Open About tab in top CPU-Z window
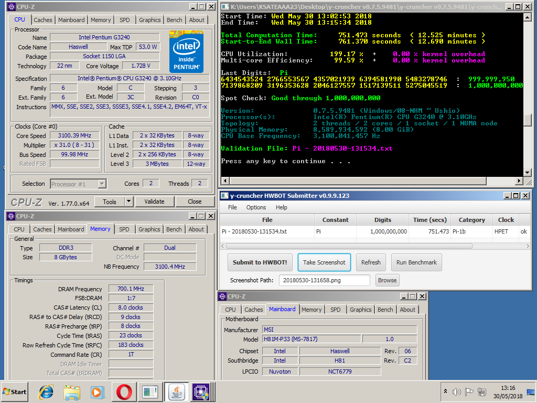 (197, 20)
